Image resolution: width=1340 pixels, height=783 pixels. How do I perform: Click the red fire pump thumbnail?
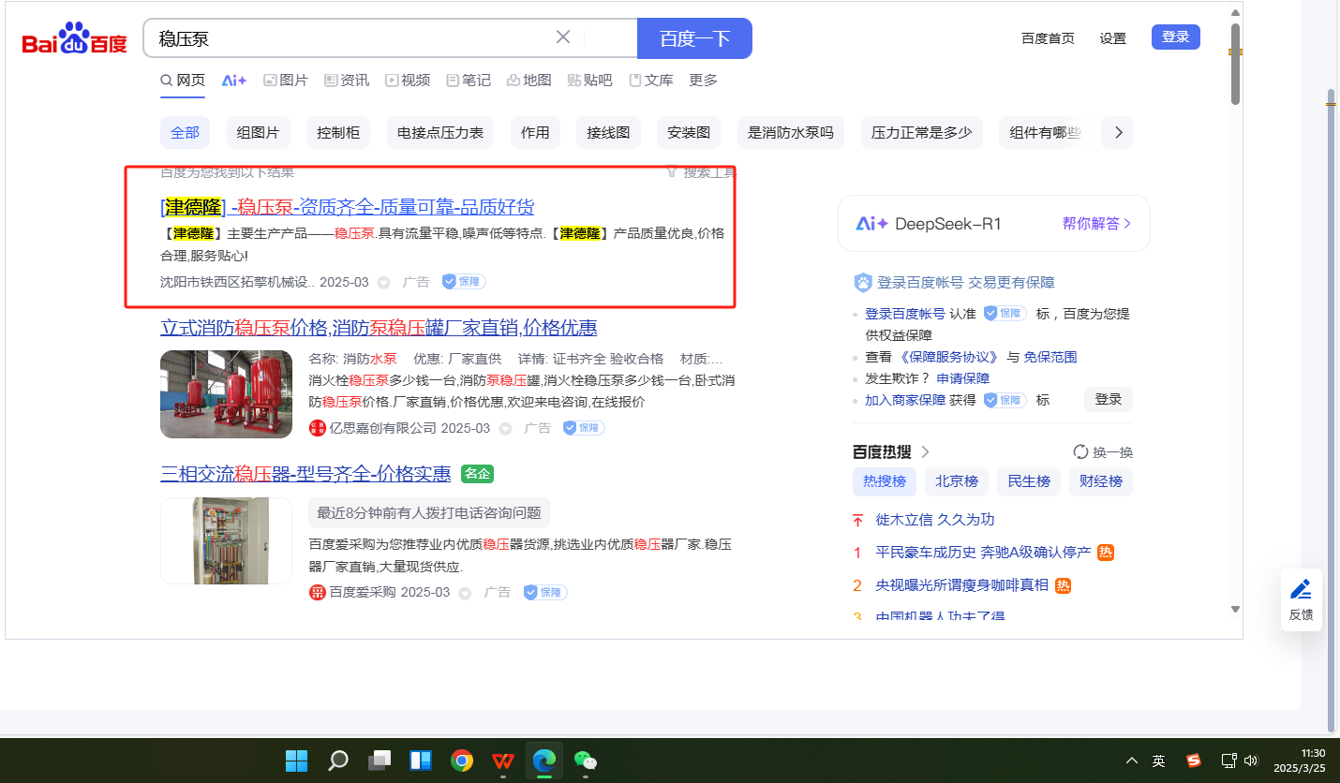[226, 393]
